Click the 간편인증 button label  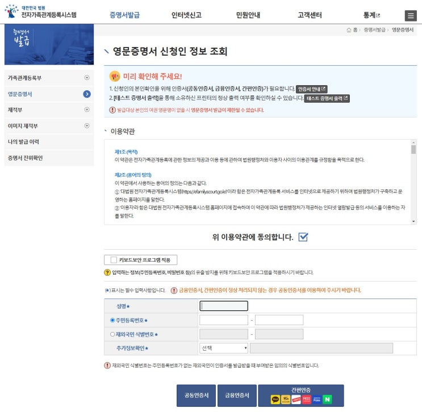click(x=301, y=390)
